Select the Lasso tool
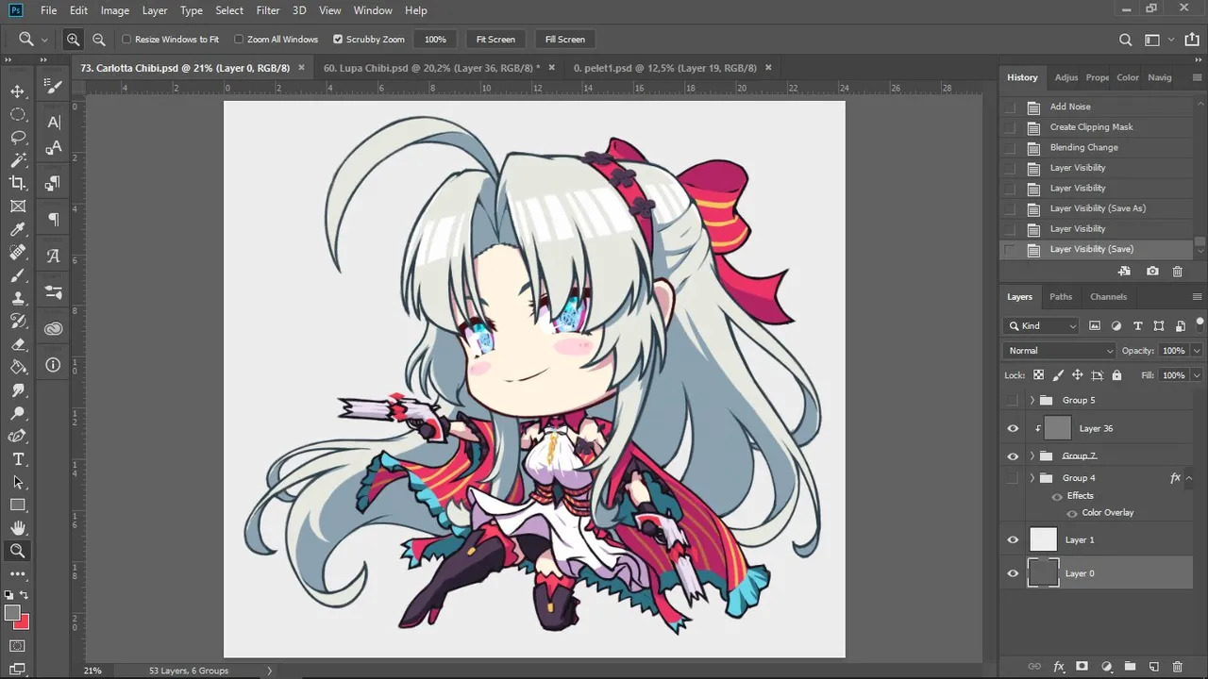The height and width of the screenshot is (679, 1208). tap(18, 138)
